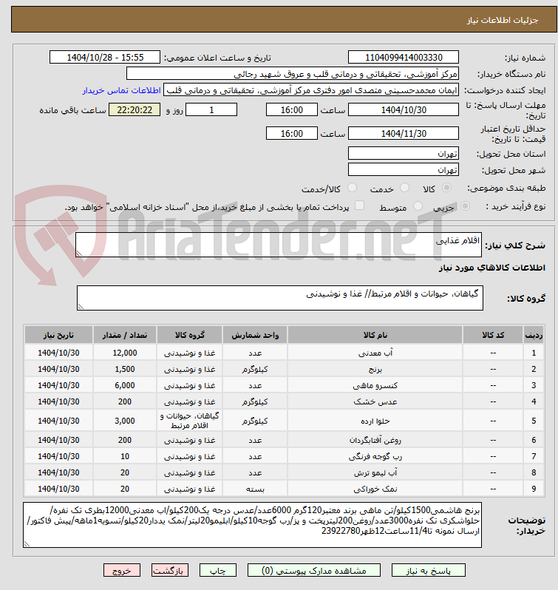Viewport: 558px width, 590px height.
Task: Click the گروه کالا column header
Action: (189, 335)
